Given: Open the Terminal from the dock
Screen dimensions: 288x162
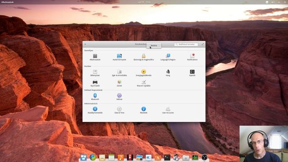Looking at the screenshot, I should click(x=167, y=157).
